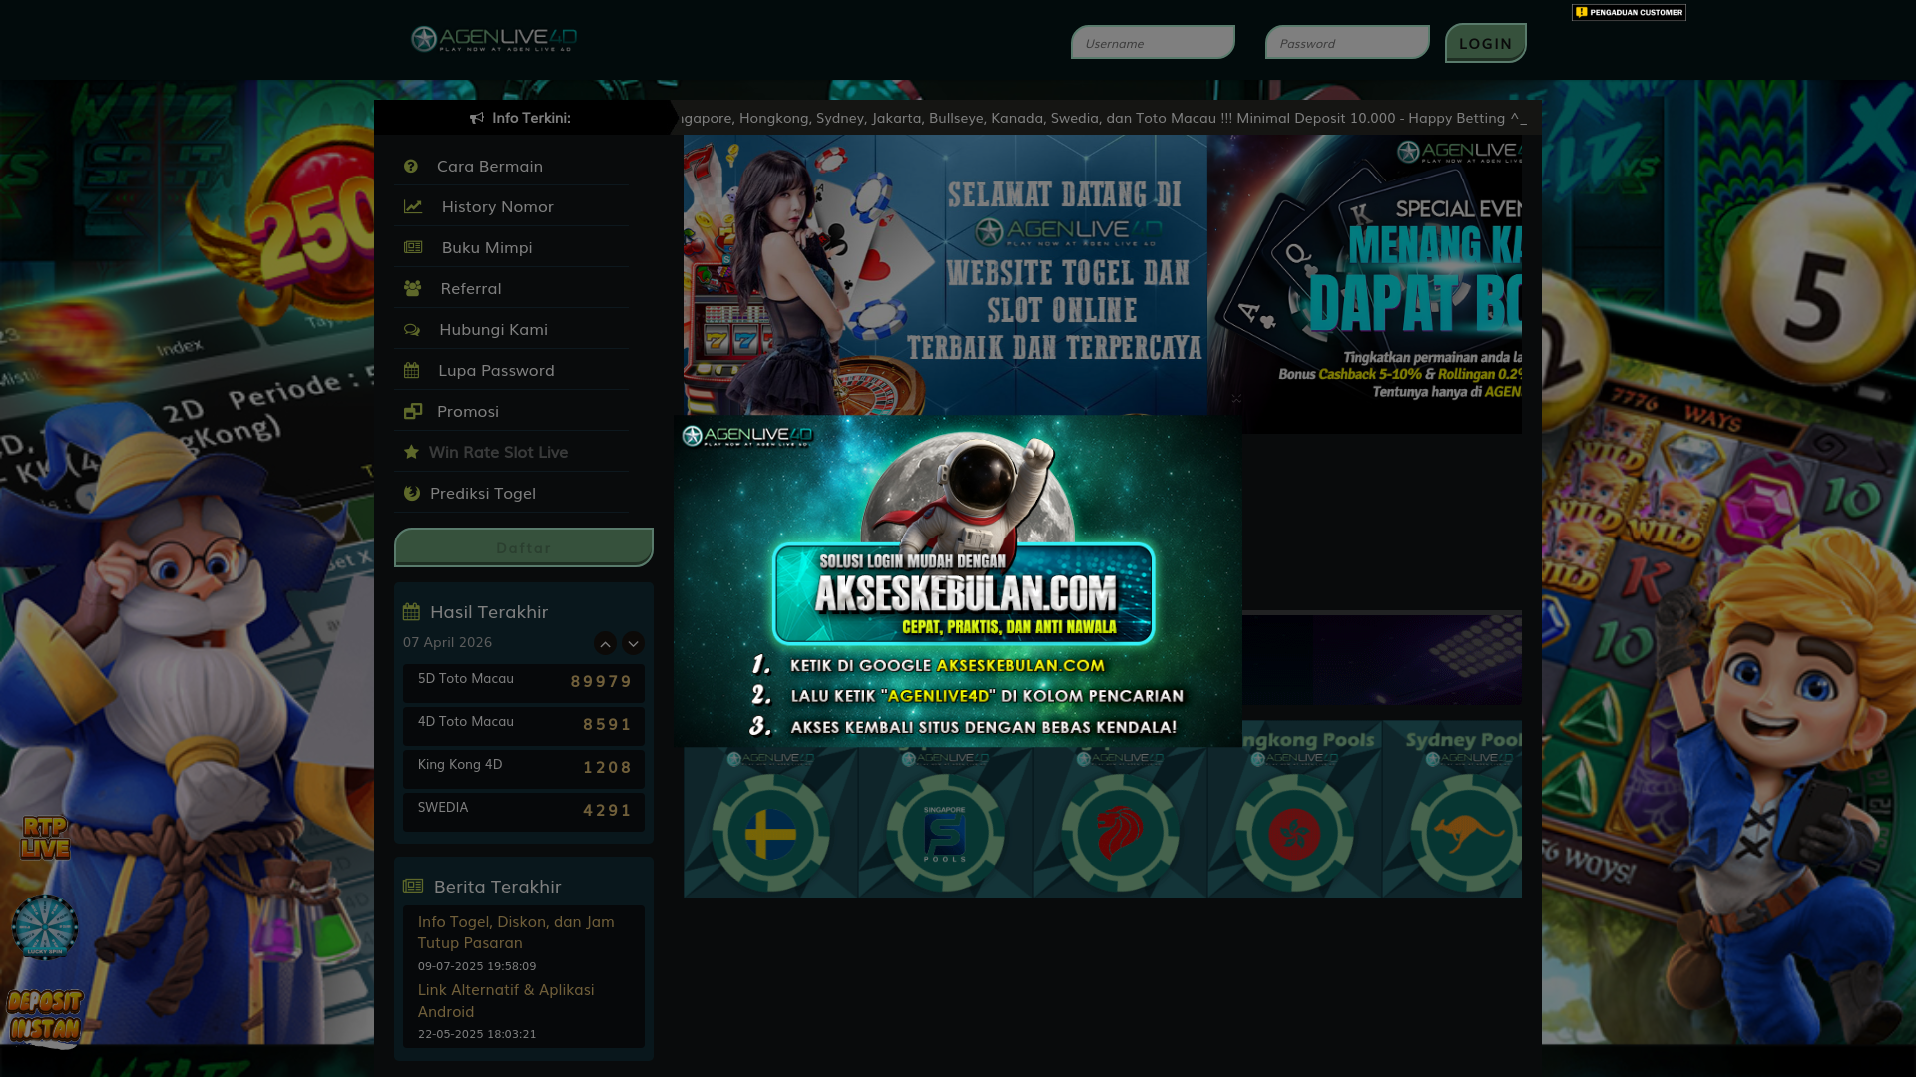
Task: Close the Akseskebulan popup with X
Action: pos(1236,399)
